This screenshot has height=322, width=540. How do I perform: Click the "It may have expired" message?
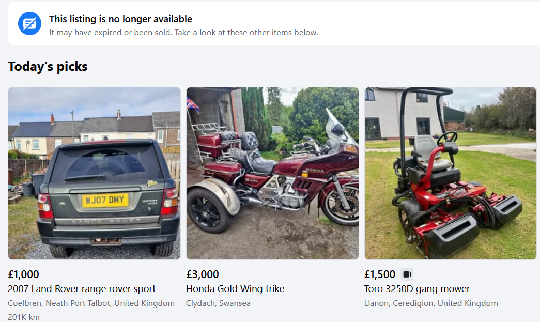click(183, 33)
